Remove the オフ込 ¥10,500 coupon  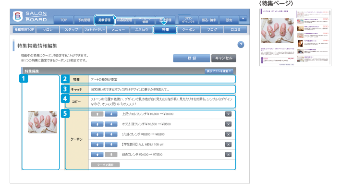click(x=228, y=124)
